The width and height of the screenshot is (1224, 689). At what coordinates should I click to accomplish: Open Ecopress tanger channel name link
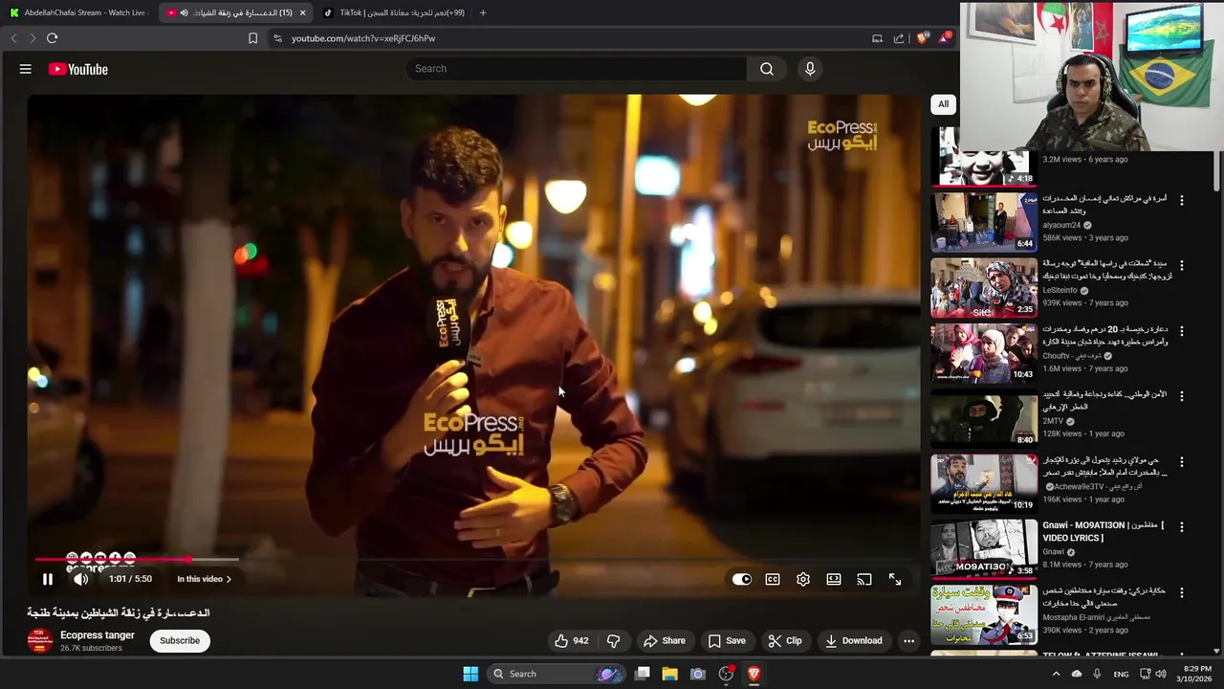[x=98, y=635]
